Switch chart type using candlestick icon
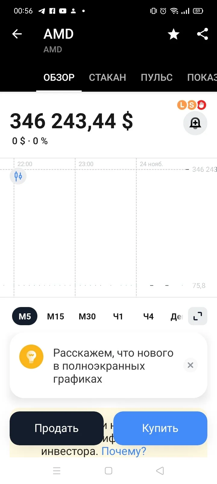Image resolution: width=217 pixels, height=484 pixels. [18, 176]
